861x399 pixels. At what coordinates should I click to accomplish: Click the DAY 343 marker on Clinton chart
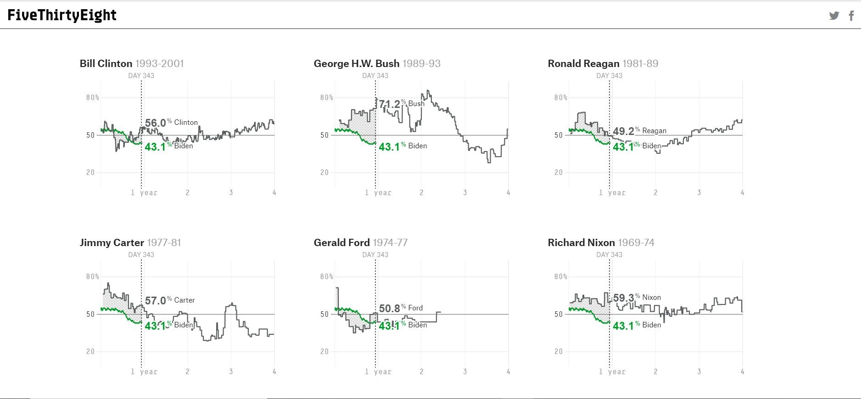click(x=141, y=76)
